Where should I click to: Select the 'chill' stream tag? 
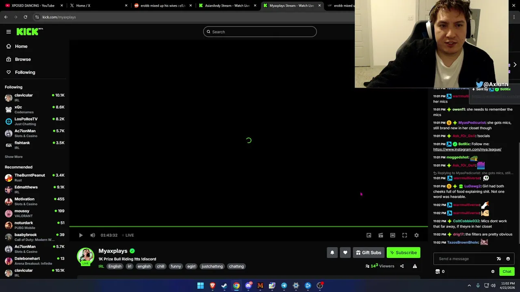tap(161, 266)
